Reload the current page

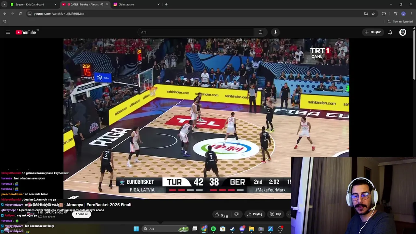click(x=20, y=14)
